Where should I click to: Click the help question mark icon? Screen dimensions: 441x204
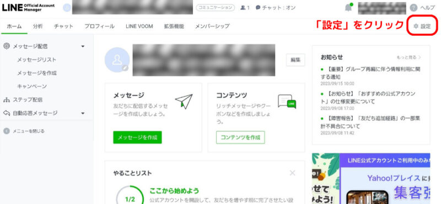pyautogui.click(x=413, y=8)
